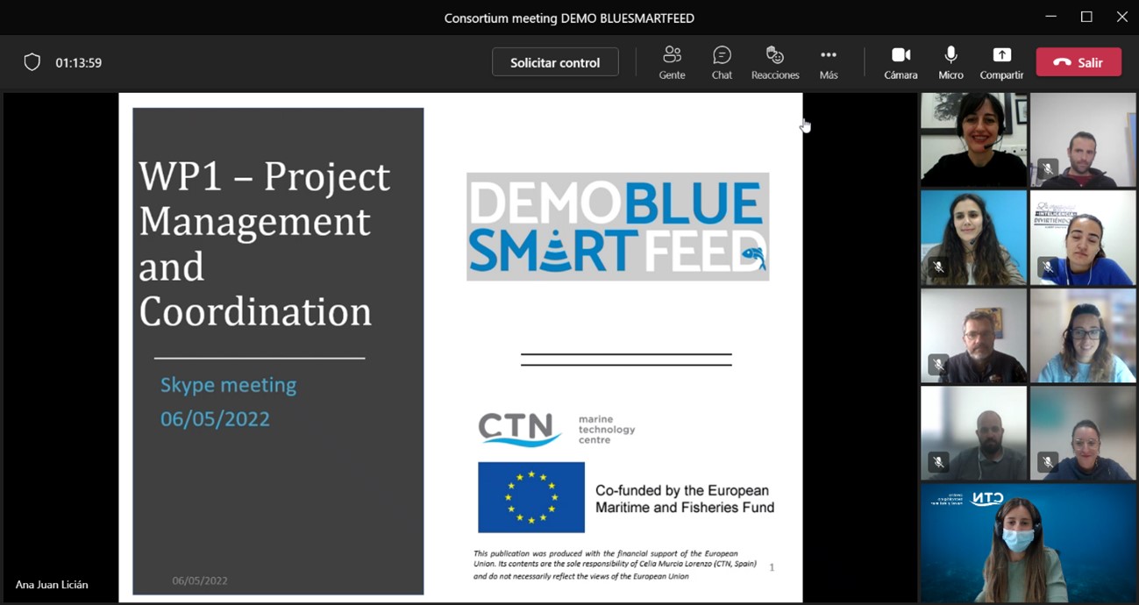Select the smiling woman with hair up tile
Viewport: 1139px width, 605px height.
[x=1083, y=433]
